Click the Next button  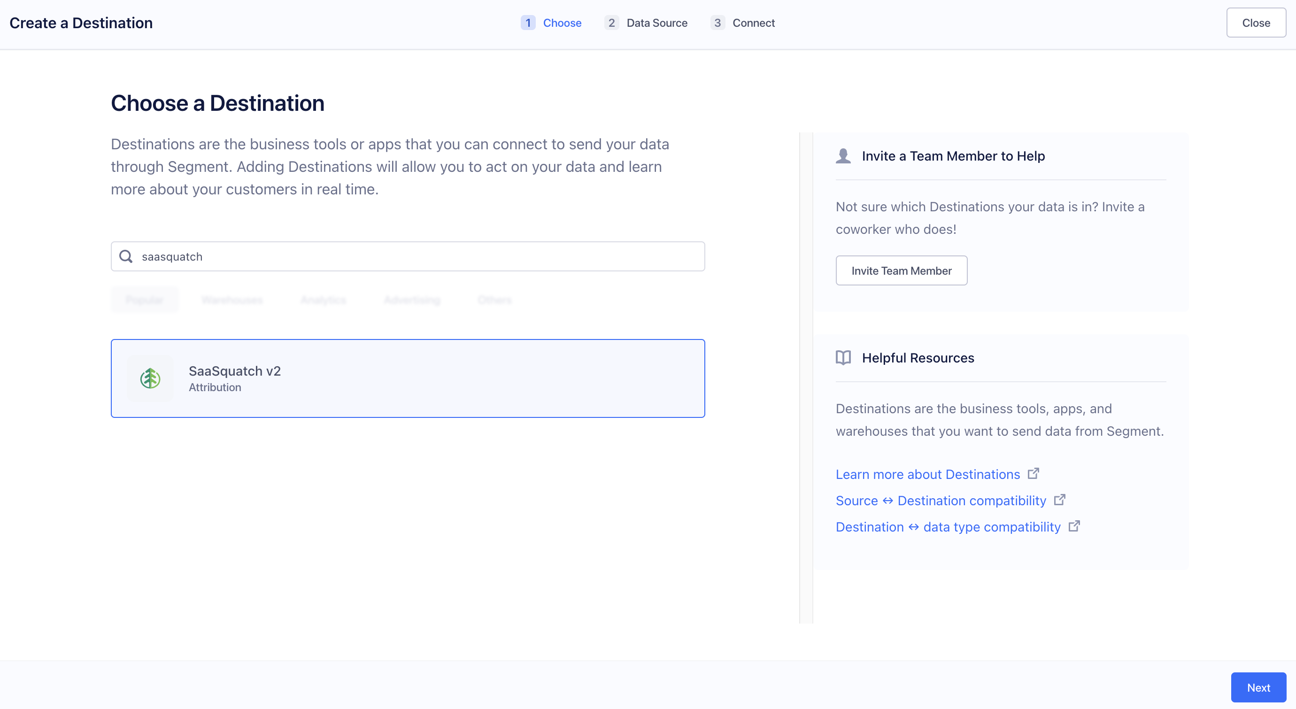click(1258, 687)
